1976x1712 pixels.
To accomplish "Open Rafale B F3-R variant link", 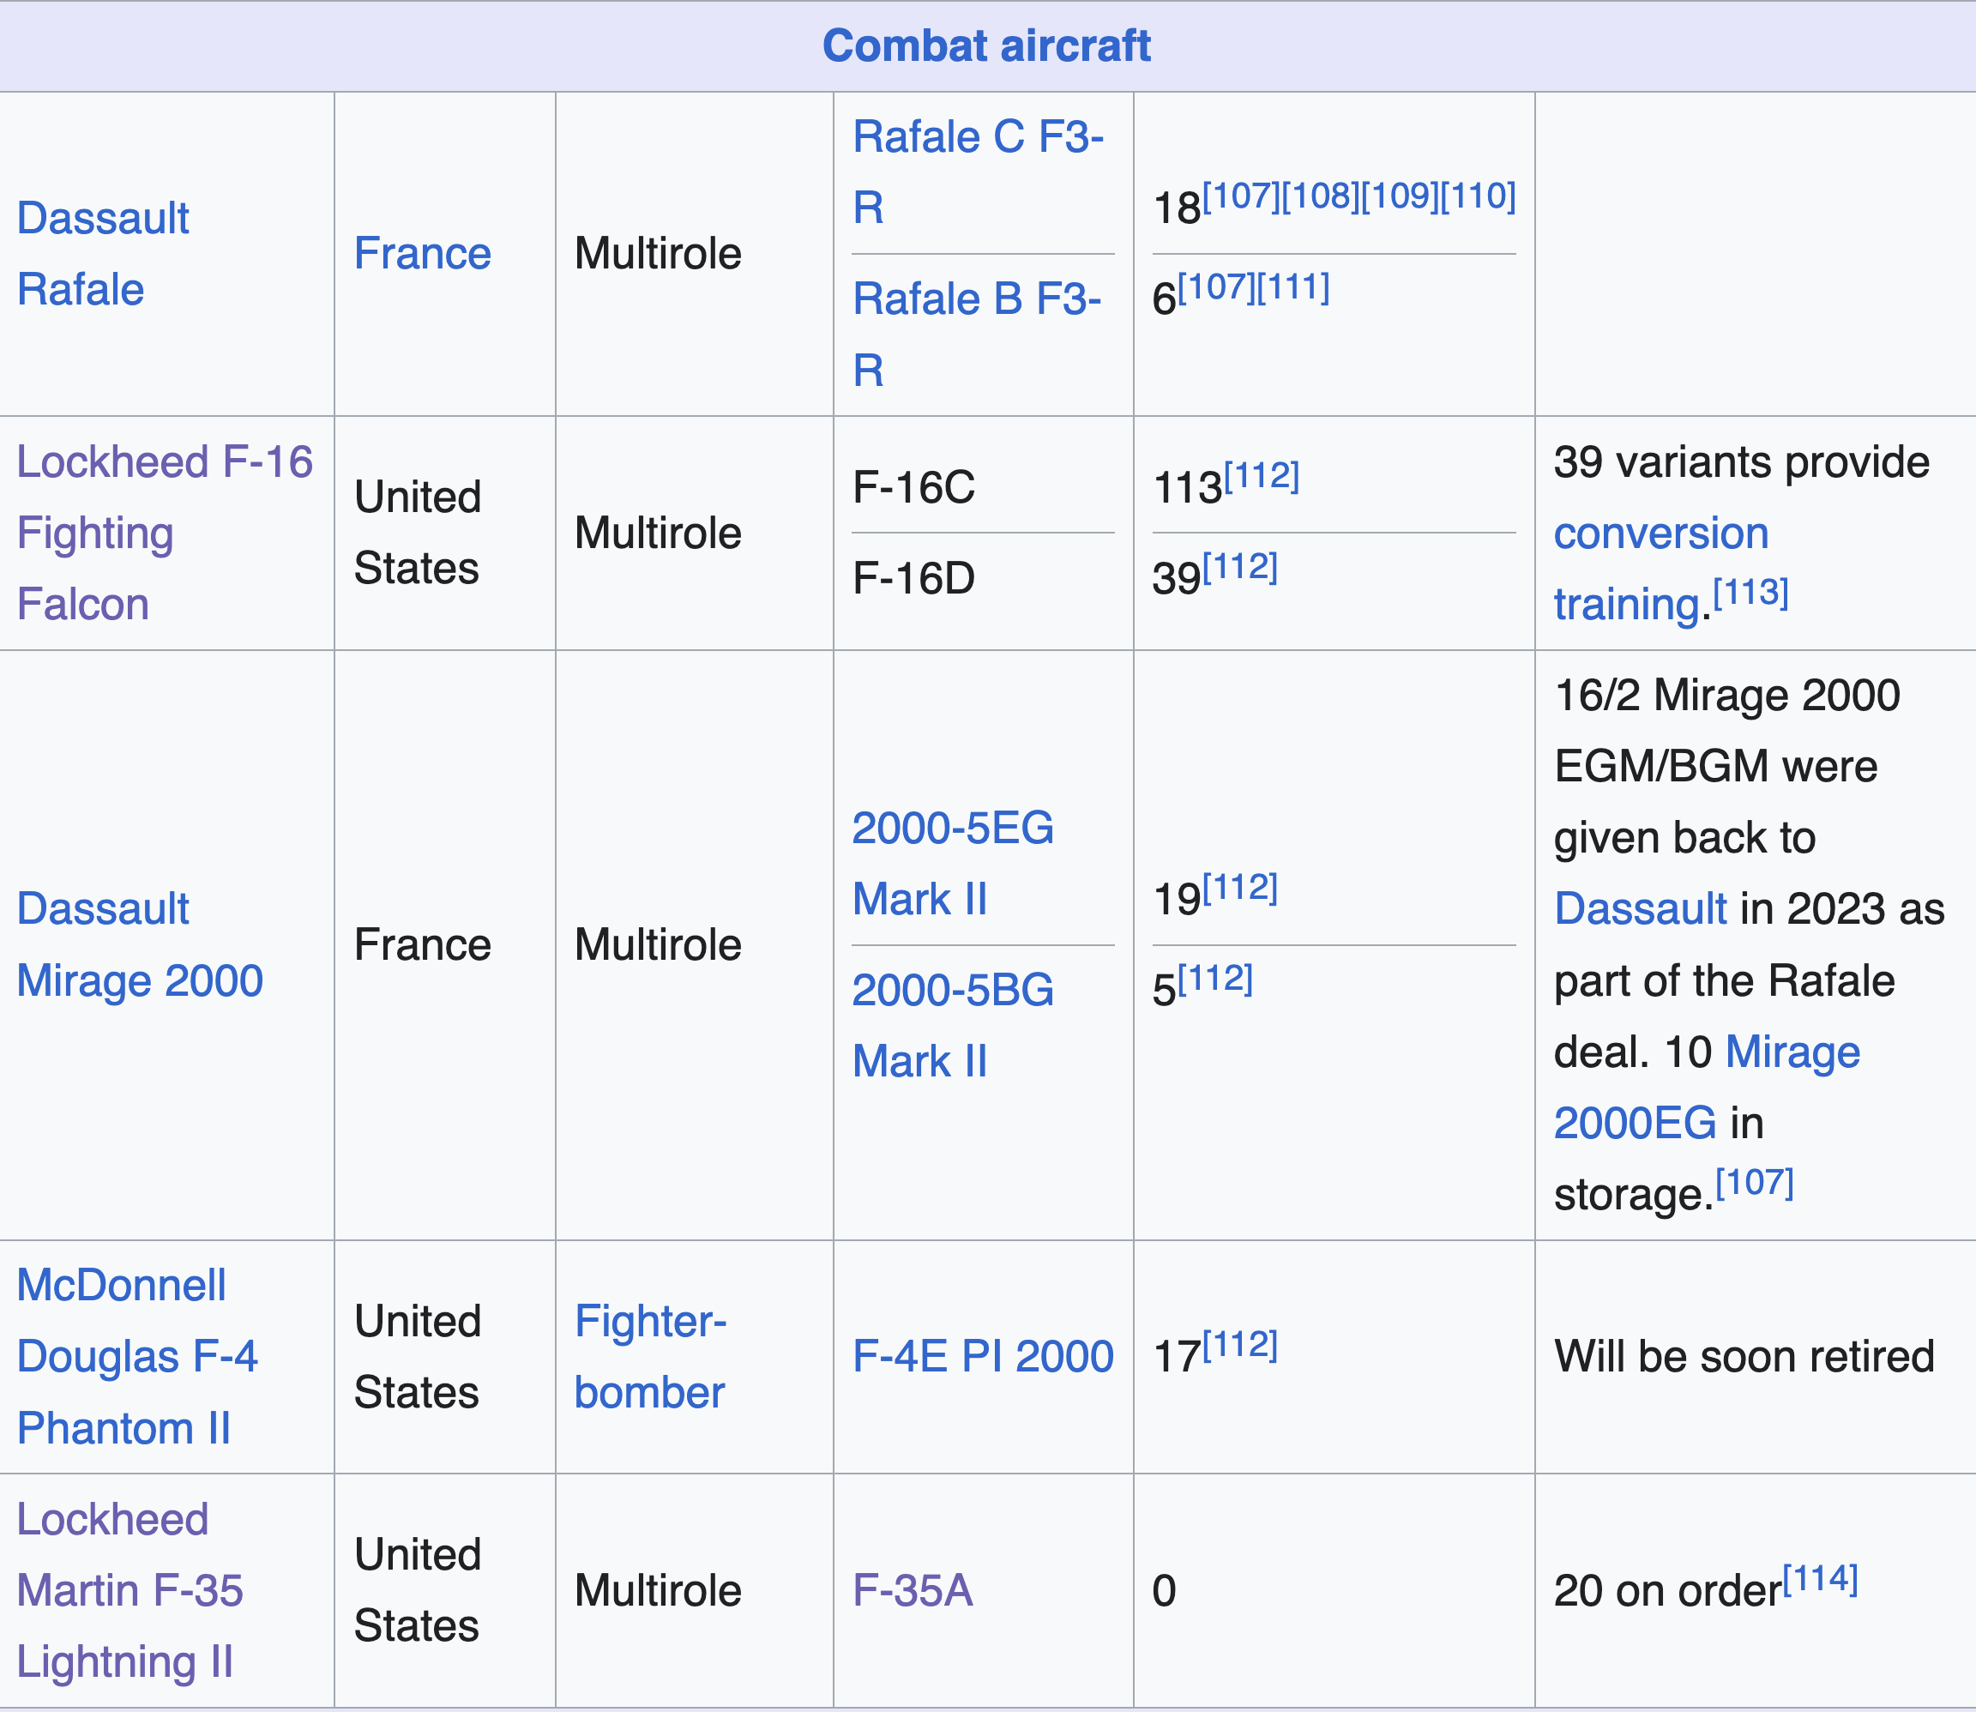I will tap(977, 335).
